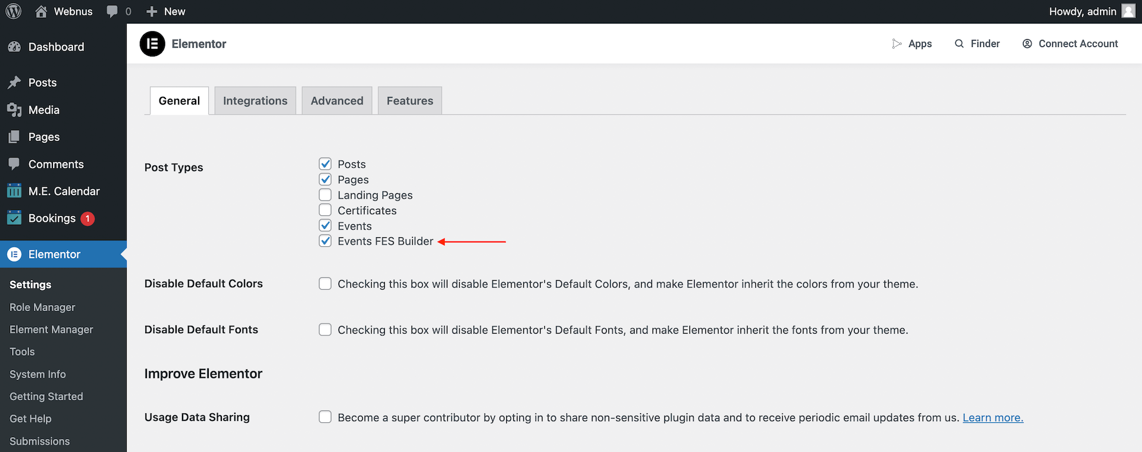Uncheck the Events FES Builder checkbox
This screenshot has height=452, width=1142.
pos(325,241)
